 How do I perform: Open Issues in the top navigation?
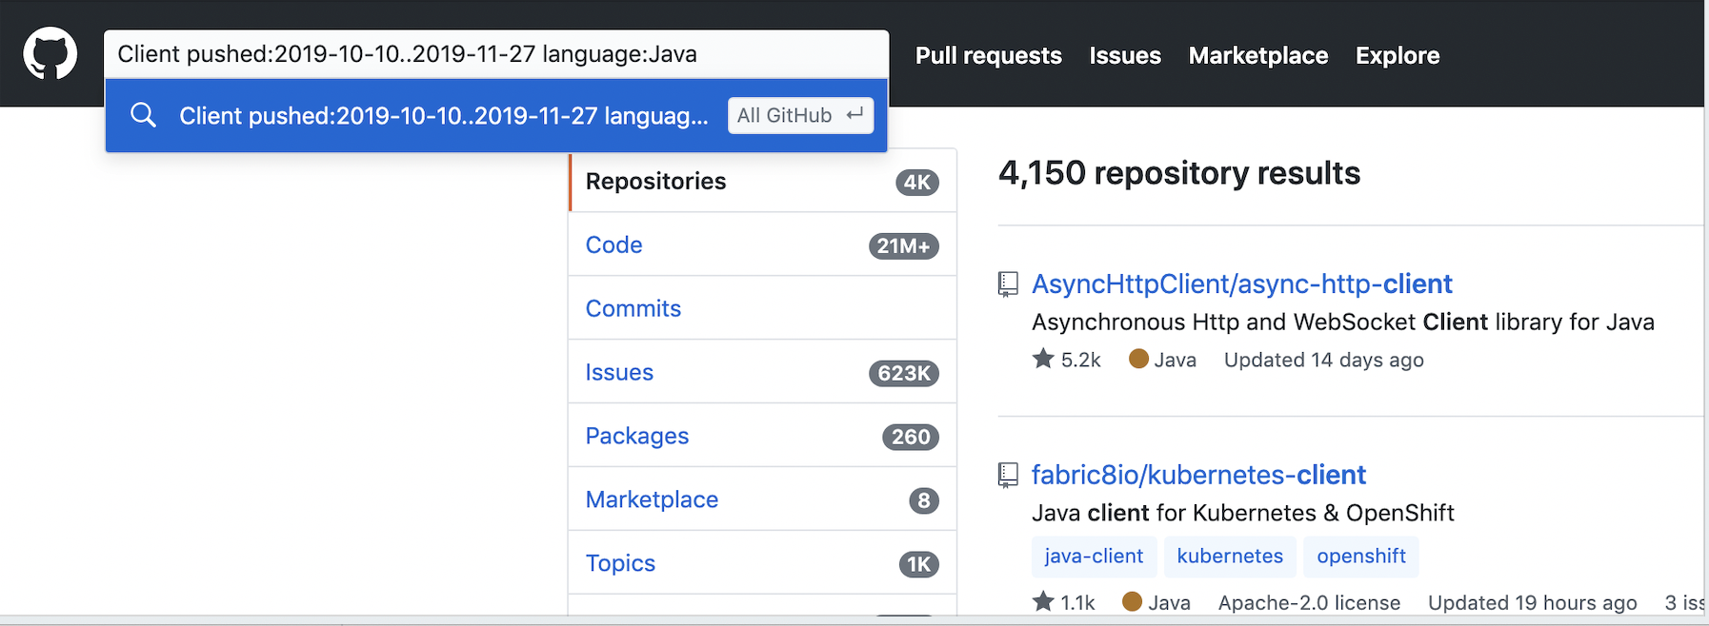(1125, 55)
